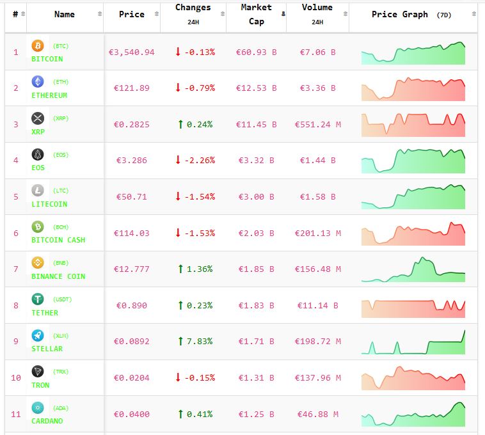Sort table by Name column header

tap(65, 14)
